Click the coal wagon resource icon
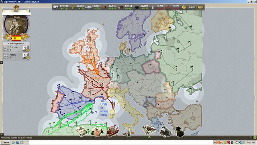The image size is (257, 145). (137, 8)
